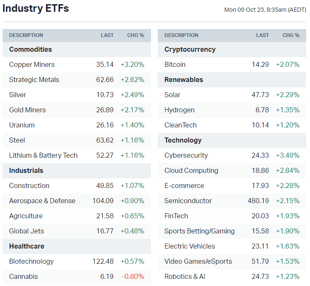Click the Cannabis -0.80% change value
This screenshot has width=310, height=286.
(x=132, y=276)
